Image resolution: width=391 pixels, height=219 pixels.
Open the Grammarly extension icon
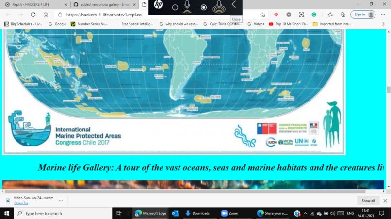(314, 15)
